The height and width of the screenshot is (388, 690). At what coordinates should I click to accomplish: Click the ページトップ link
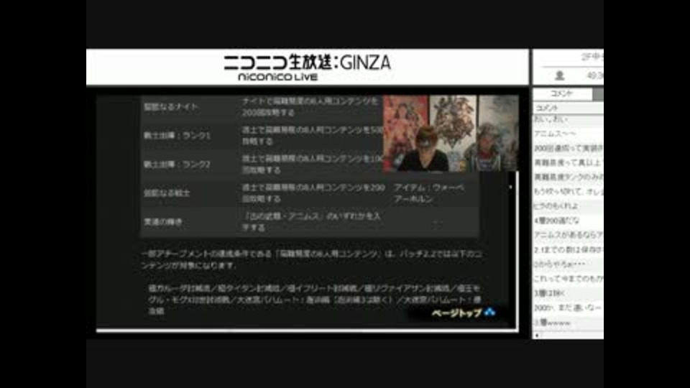pyautogui.click(x=456, y=313)
